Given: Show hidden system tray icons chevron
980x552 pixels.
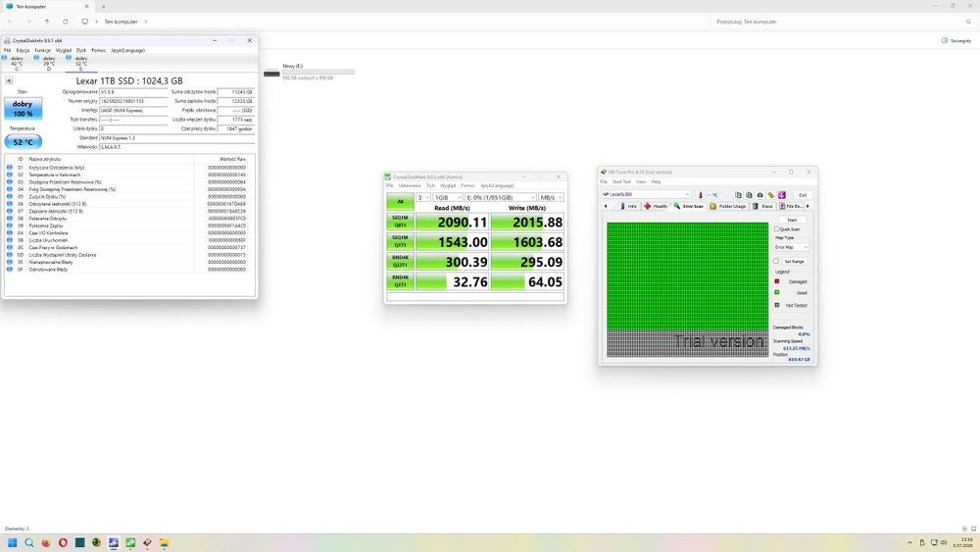Looking at the screenshot, I should (909, 542).
